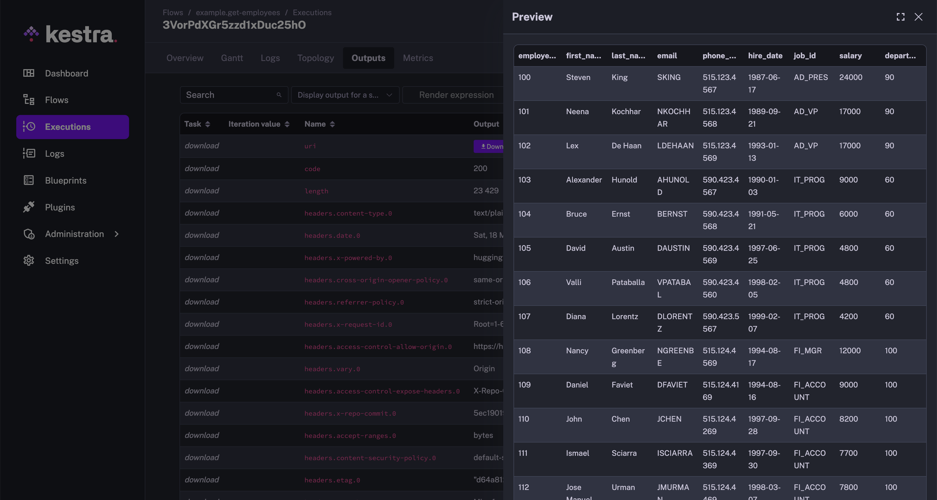
Task: Click the Plugins plug icon
Action: 29,207
